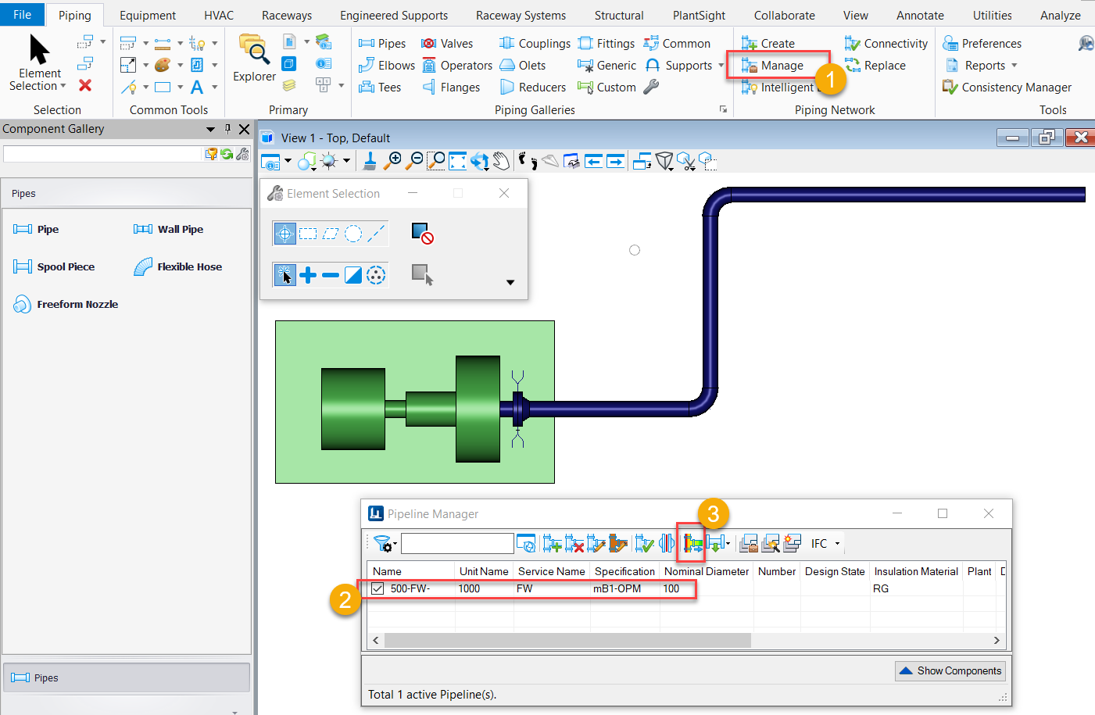Click the Freeform Nozzle gallery item

click(66, 304)
